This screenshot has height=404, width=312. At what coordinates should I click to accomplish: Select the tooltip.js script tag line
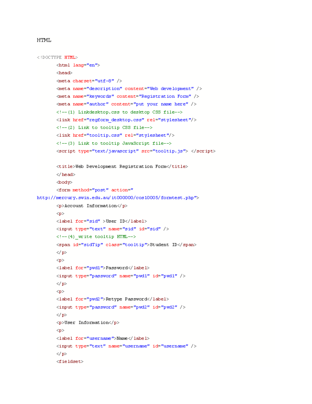click(x=135, y=151)
